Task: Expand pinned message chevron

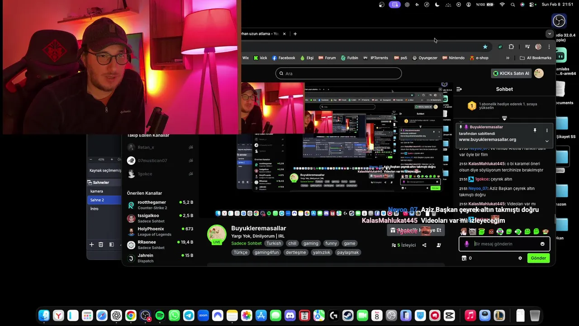Action: (546, 141)
